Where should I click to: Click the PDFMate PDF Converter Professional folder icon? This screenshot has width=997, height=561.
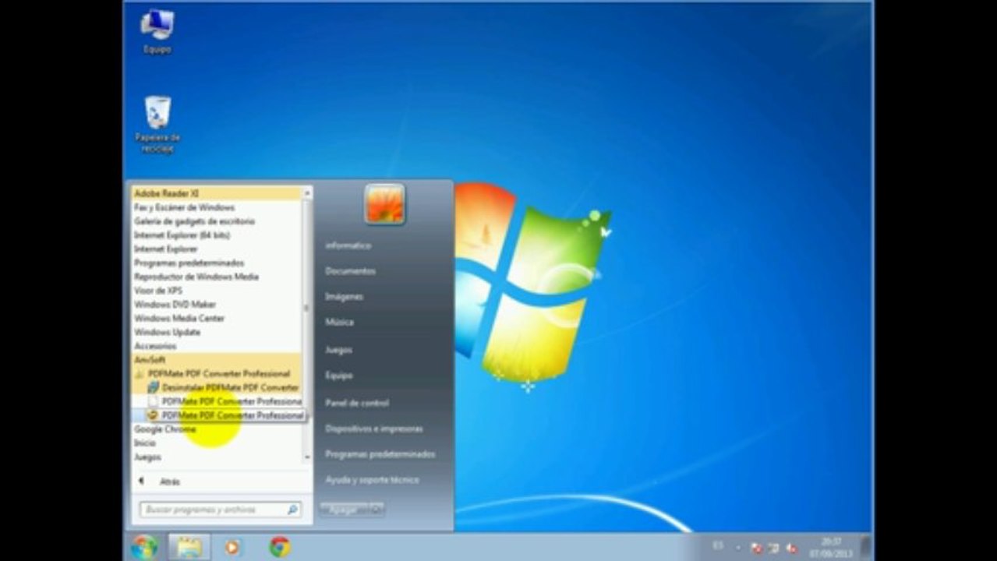(140, 373)
